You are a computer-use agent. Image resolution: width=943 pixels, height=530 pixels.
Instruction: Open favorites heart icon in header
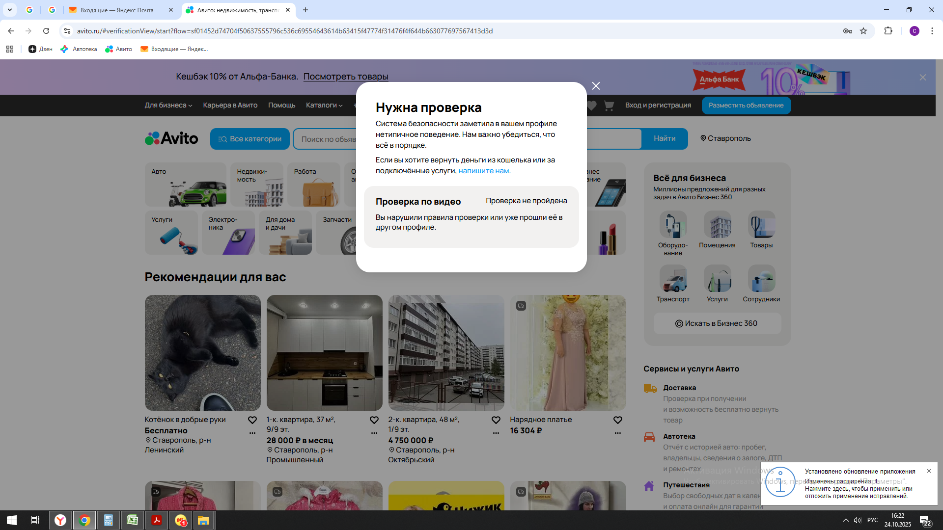[x=592, y=106]
